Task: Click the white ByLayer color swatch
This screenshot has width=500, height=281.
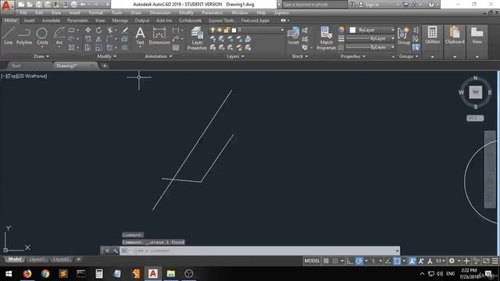Action: pos(352,30)
